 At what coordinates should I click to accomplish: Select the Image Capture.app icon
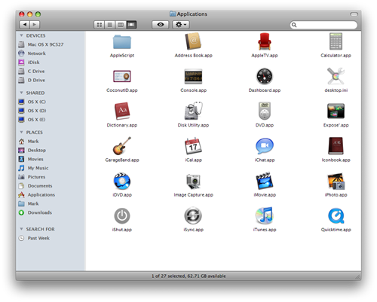coord(193,181)
